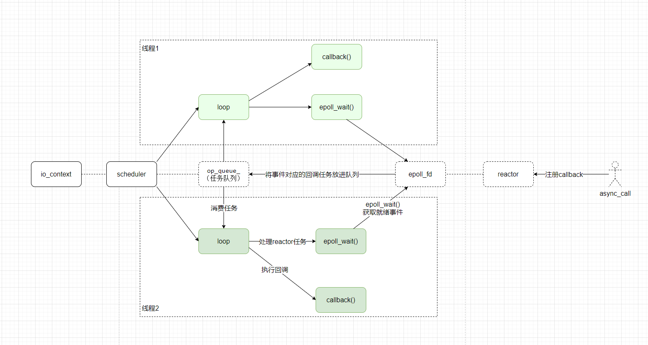Click the callback() node in 线程2
This screenshot has width=648, height=345.
point(341,300)
